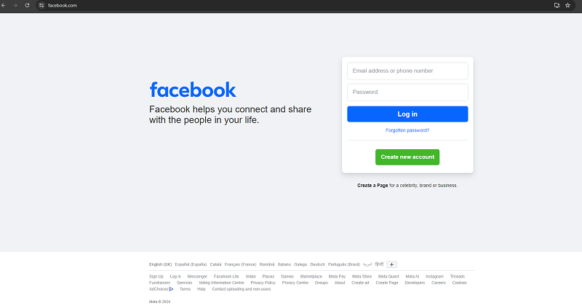This screenshot has width=582, height=308.
Task: Click the browser forward arrow
Action: [x=15, y=5]
